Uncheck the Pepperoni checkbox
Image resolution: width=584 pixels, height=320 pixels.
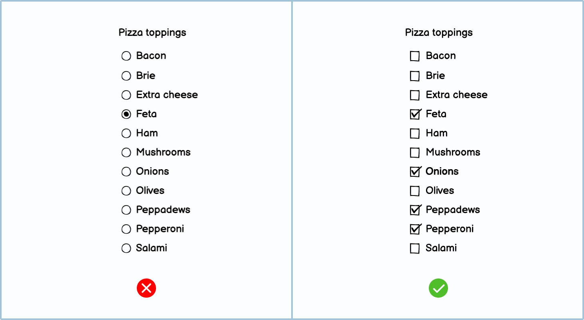pos(415,229)
